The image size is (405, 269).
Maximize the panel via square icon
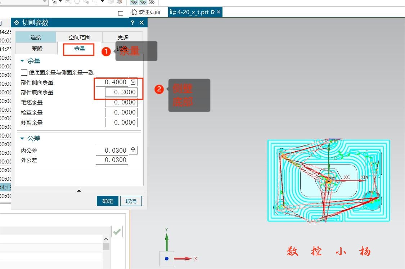(121, 13)
